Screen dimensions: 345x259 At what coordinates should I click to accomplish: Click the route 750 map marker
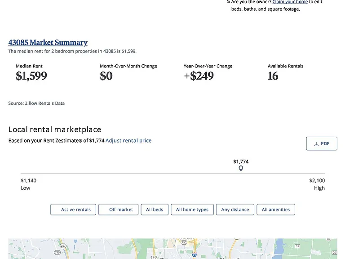pyautogui.click(x=184, y=242)
